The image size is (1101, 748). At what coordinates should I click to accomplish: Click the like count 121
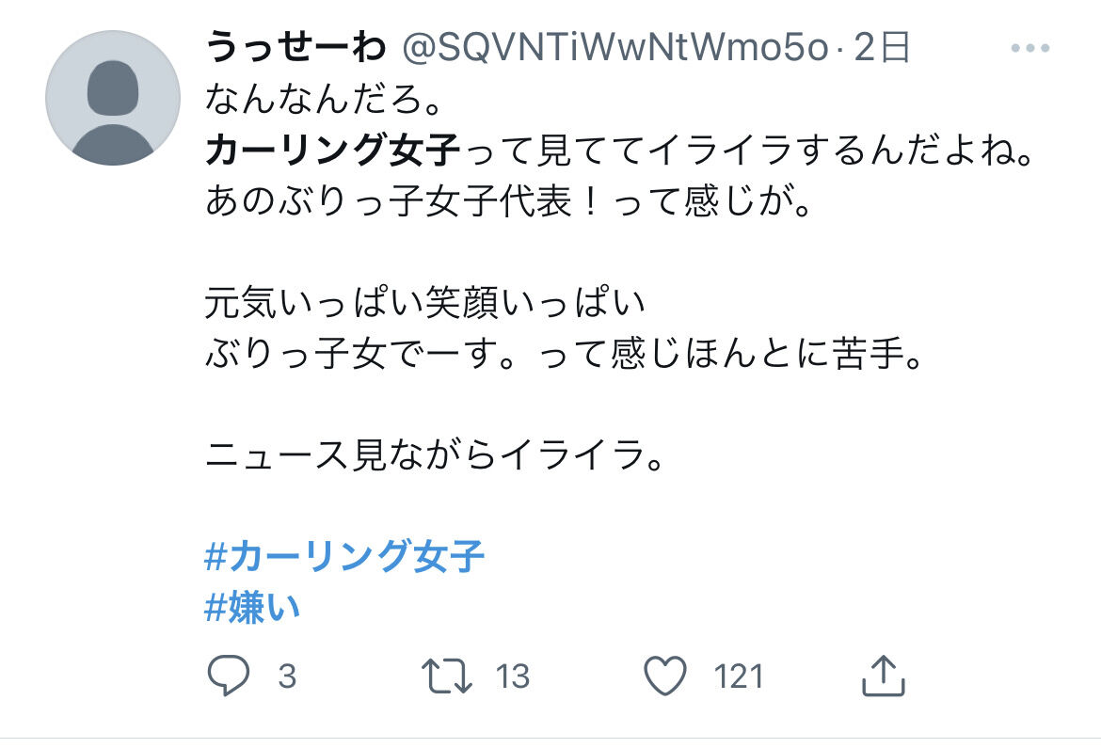tap(739, 676)
